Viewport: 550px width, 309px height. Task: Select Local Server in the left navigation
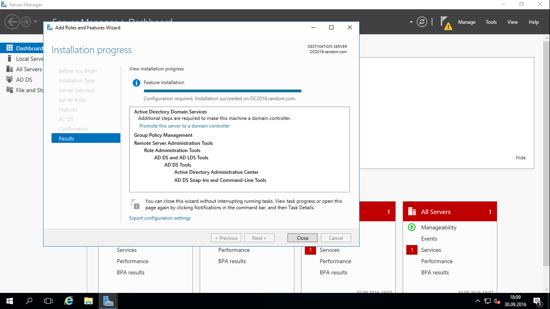coord(22,59)
